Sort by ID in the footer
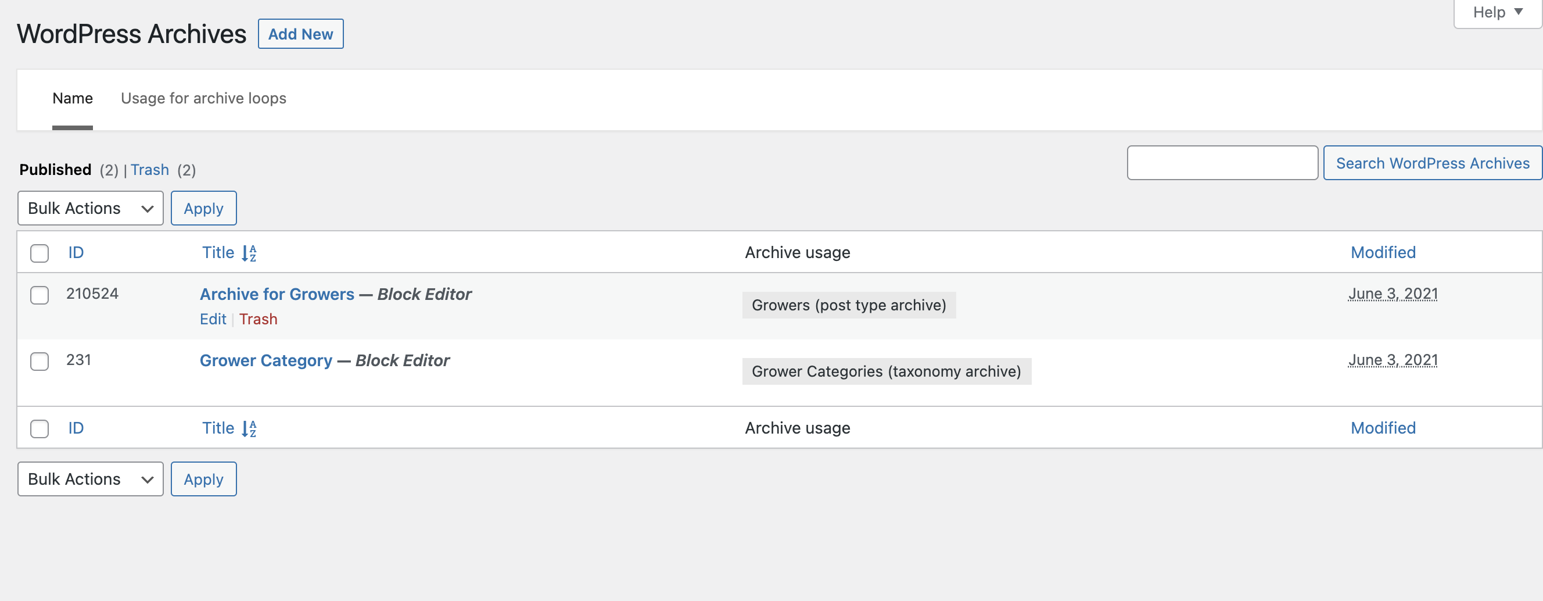 (x=76, y=428)
